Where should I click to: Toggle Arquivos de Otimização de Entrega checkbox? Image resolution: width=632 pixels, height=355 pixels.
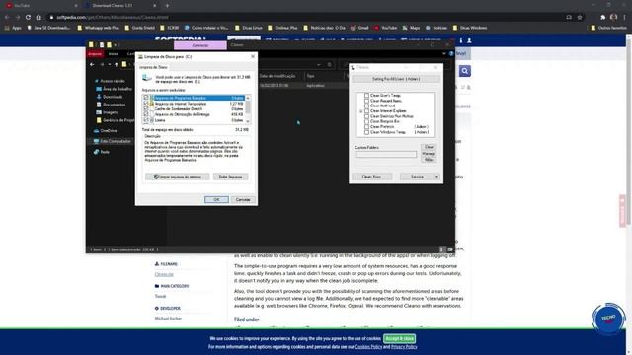pyautogui.click(x=146, y=114)
